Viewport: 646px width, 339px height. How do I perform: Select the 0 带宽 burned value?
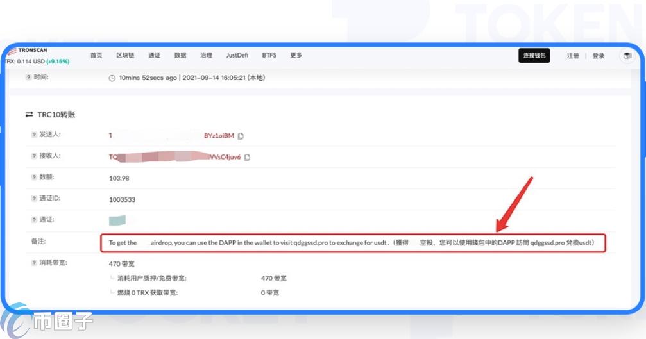(270, 293)
